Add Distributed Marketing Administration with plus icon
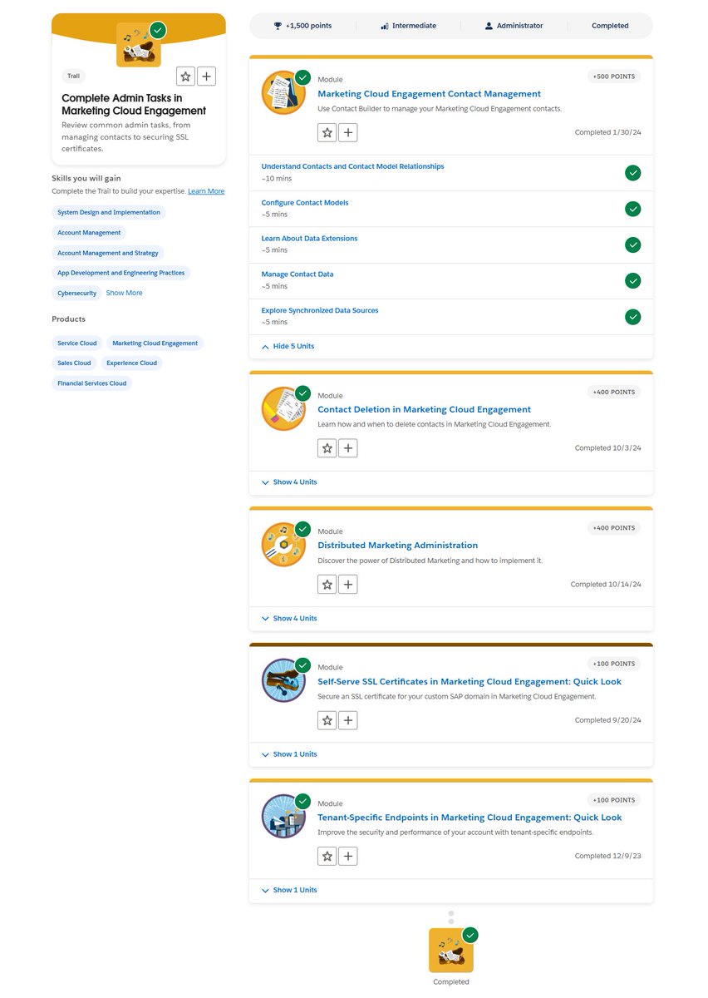This screenshot has width=708, height=998. pos(348,584)
